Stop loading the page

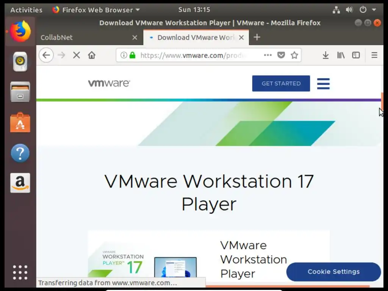[x=77, y=55]
